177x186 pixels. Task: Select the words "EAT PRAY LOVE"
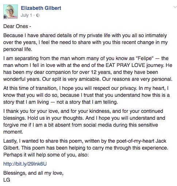pos(126,65)
